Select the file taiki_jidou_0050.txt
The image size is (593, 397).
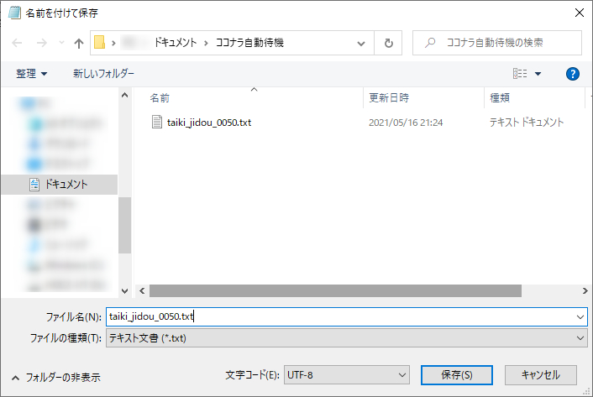pyautogui.click(x=209, y=123)
